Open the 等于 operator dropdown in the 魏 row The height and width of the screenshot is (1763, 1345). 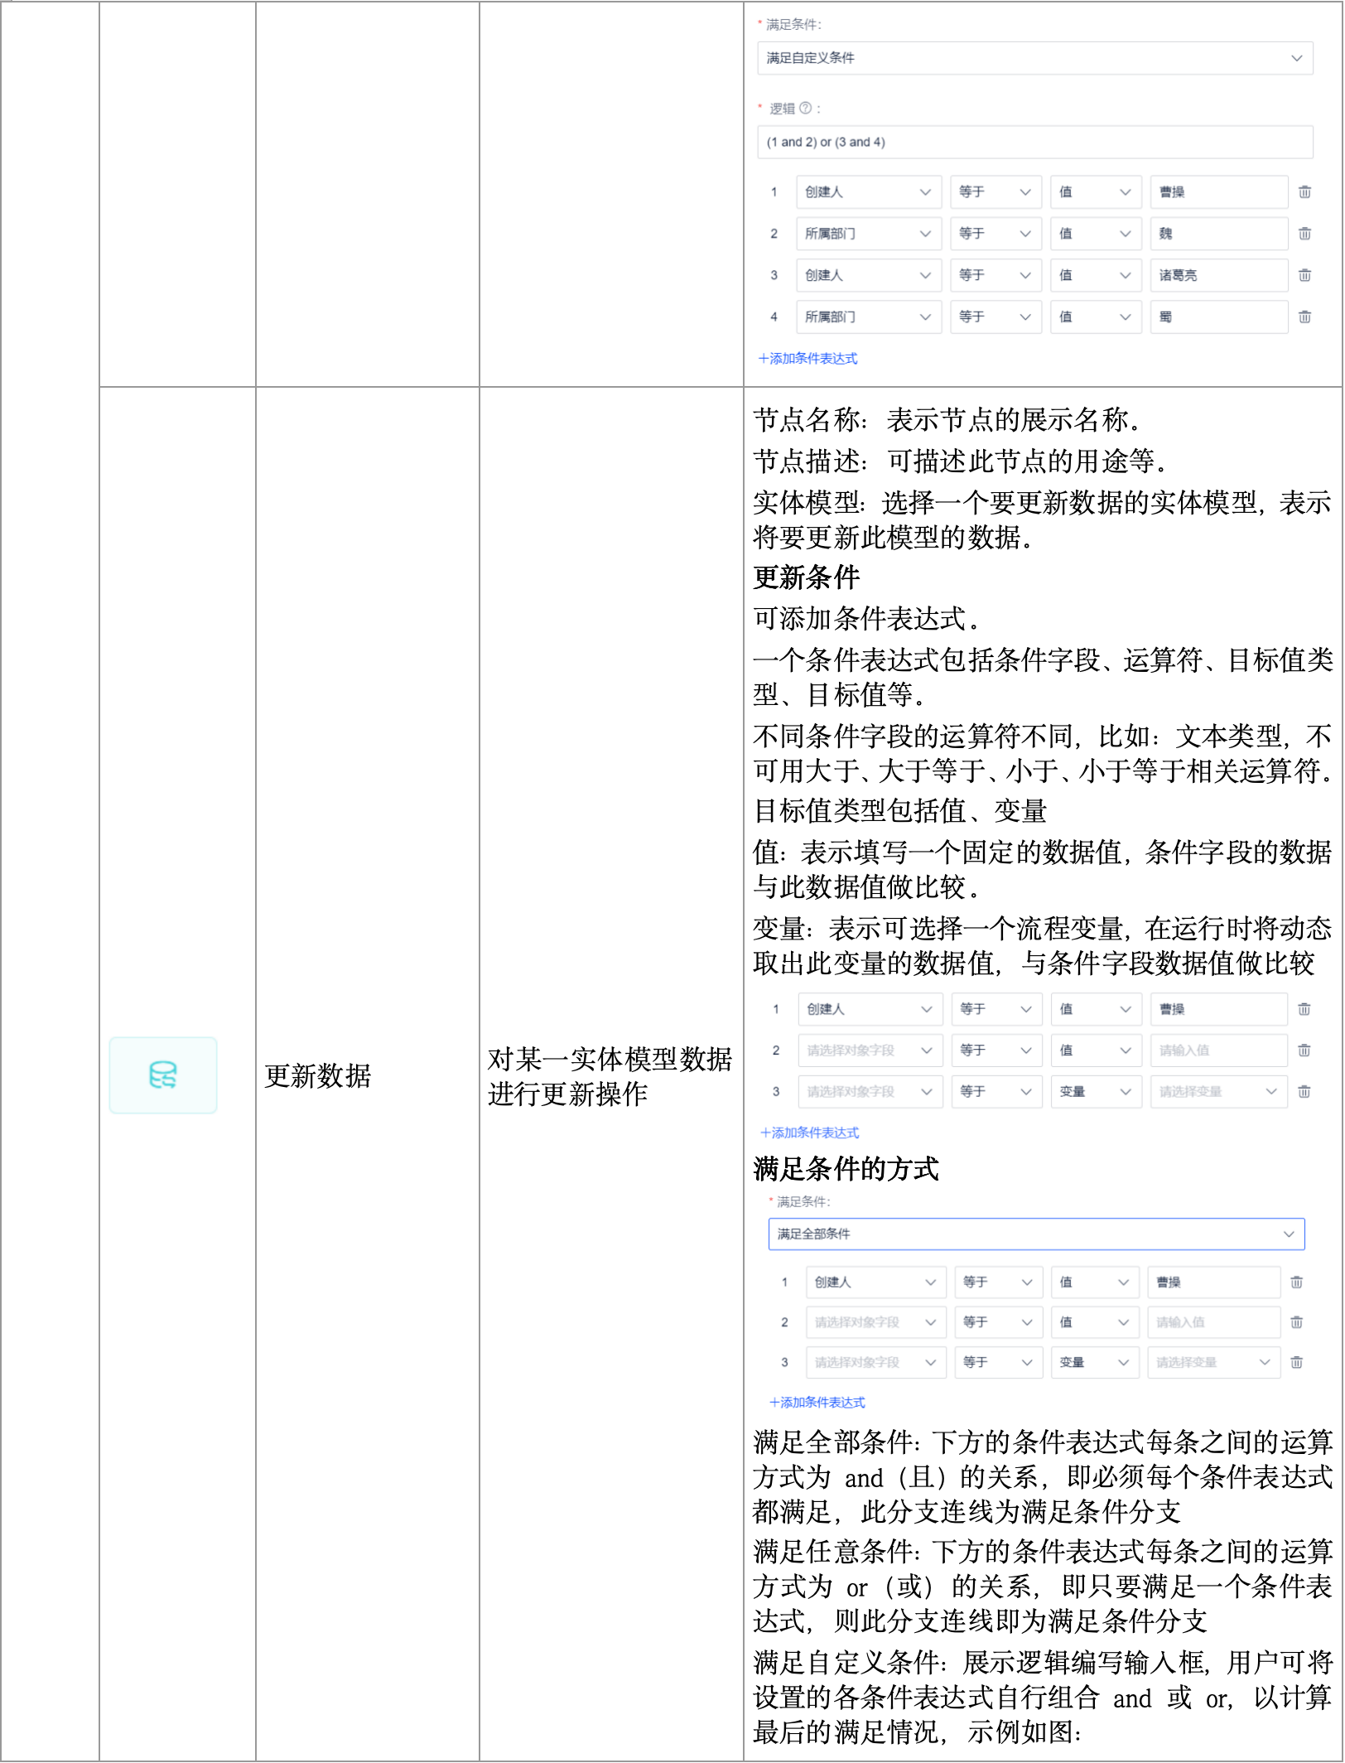coord(995,234)
